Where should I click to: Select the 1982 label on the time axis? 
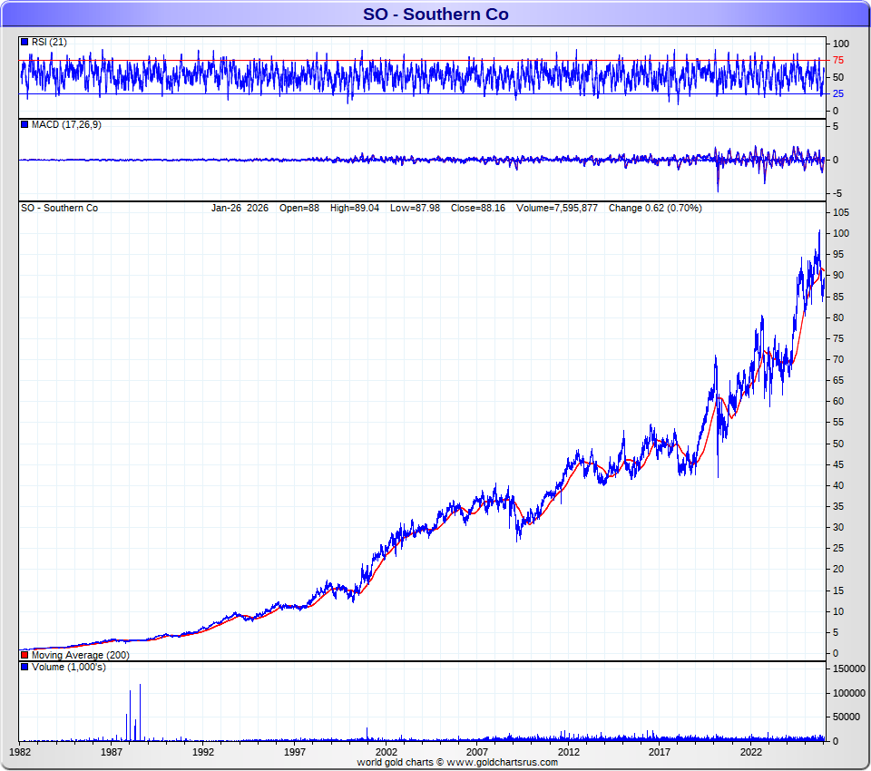click(x=21, y=752)
